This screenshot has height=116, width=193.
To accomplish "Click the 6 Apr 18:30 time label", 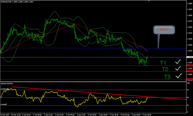I will (x=147, y=115).
